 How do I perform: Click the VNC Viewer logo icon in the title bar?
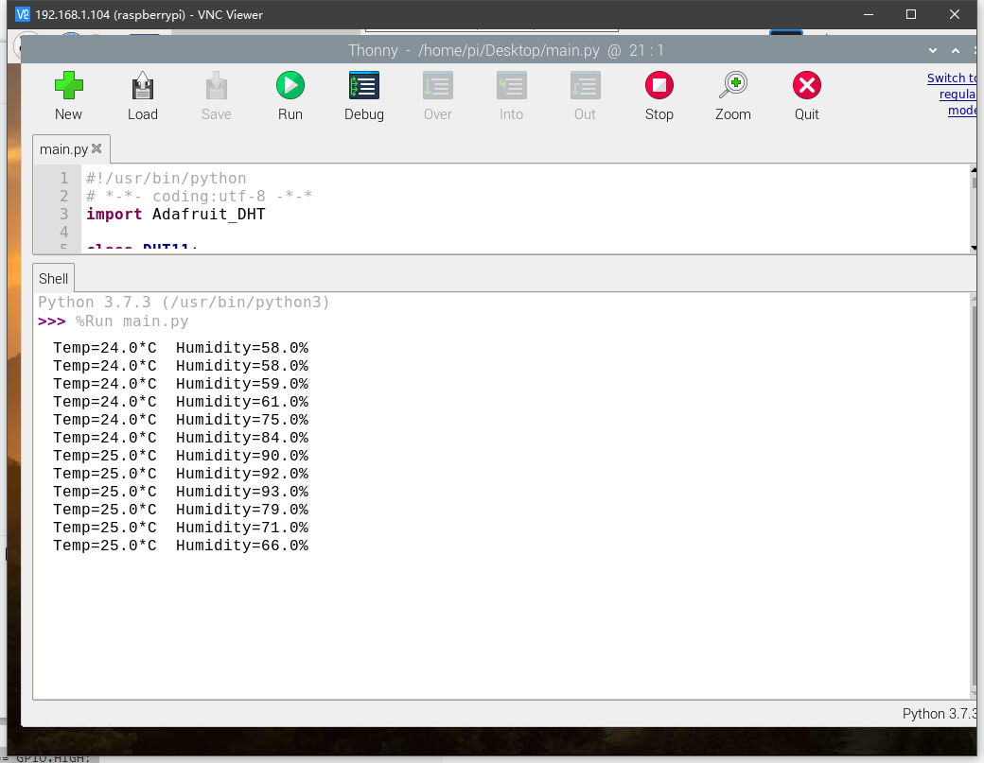point(22,14)
